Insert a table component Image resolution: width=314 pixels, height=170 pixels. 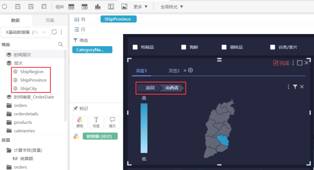pos(71,7)
